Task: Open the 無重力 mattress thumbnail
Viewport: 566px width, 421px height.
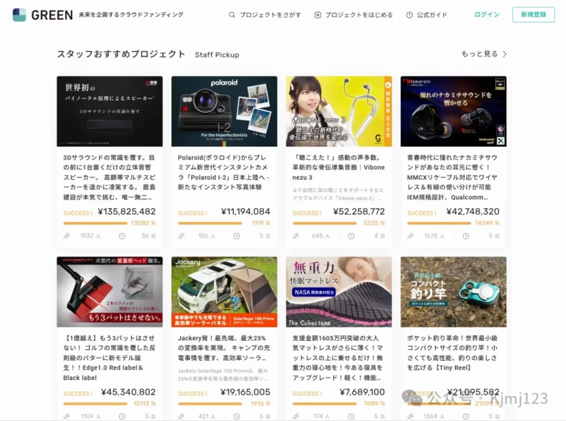Action: click(x=339, y=292)
